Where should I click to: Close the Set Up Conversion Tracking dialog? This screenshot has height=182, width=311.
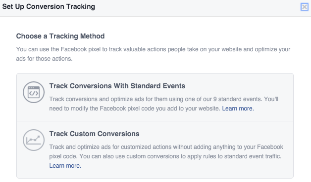[304, 7]
